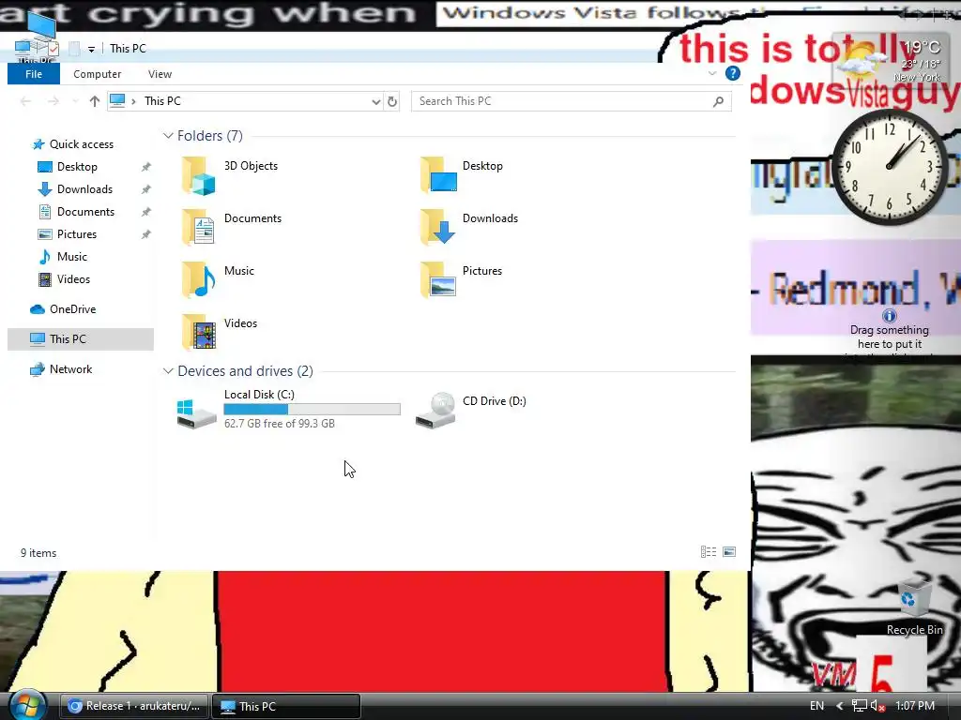
Task: Open the Pictures folder in Folders section
Action: [x=438, y=279]
